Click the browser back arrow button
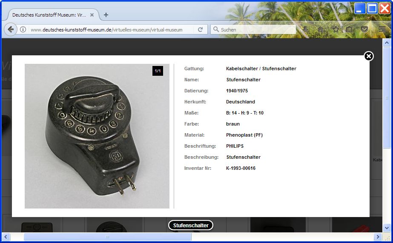Viewport: 393px width, 243px height. coord(11,30)
